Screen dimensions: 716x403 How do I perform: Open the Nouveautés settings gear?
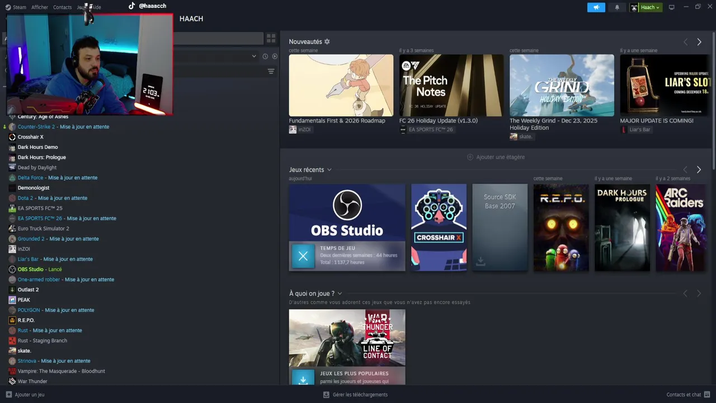click(x=327, y=41)
